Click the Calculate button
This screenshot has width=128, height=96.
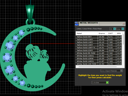point(100,82)
